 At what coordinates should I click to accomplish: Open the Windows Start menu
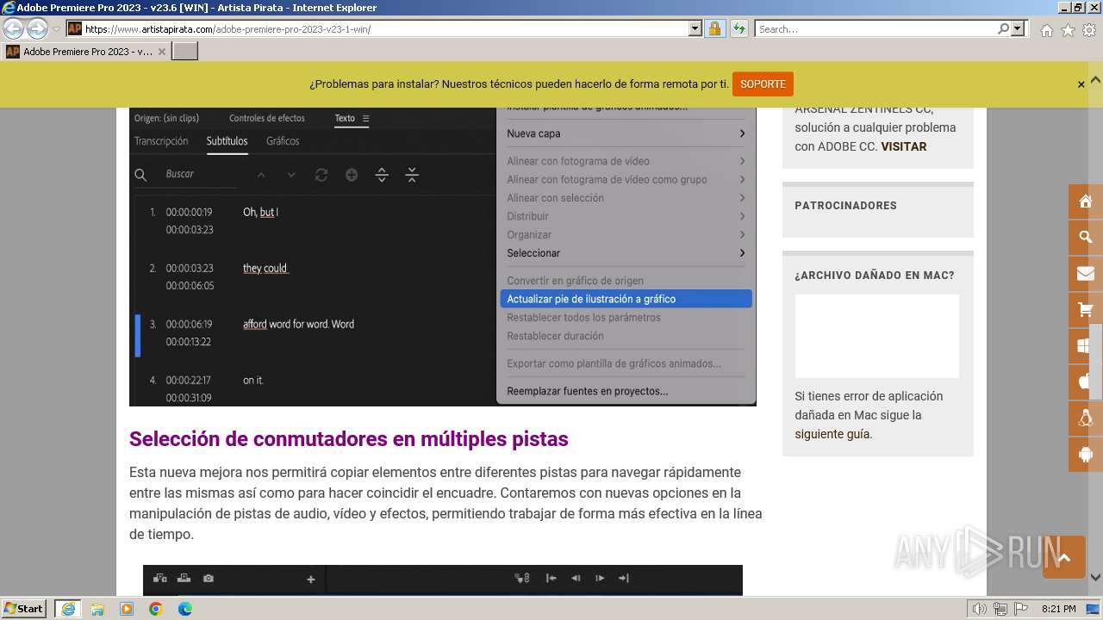coord(24,609)
